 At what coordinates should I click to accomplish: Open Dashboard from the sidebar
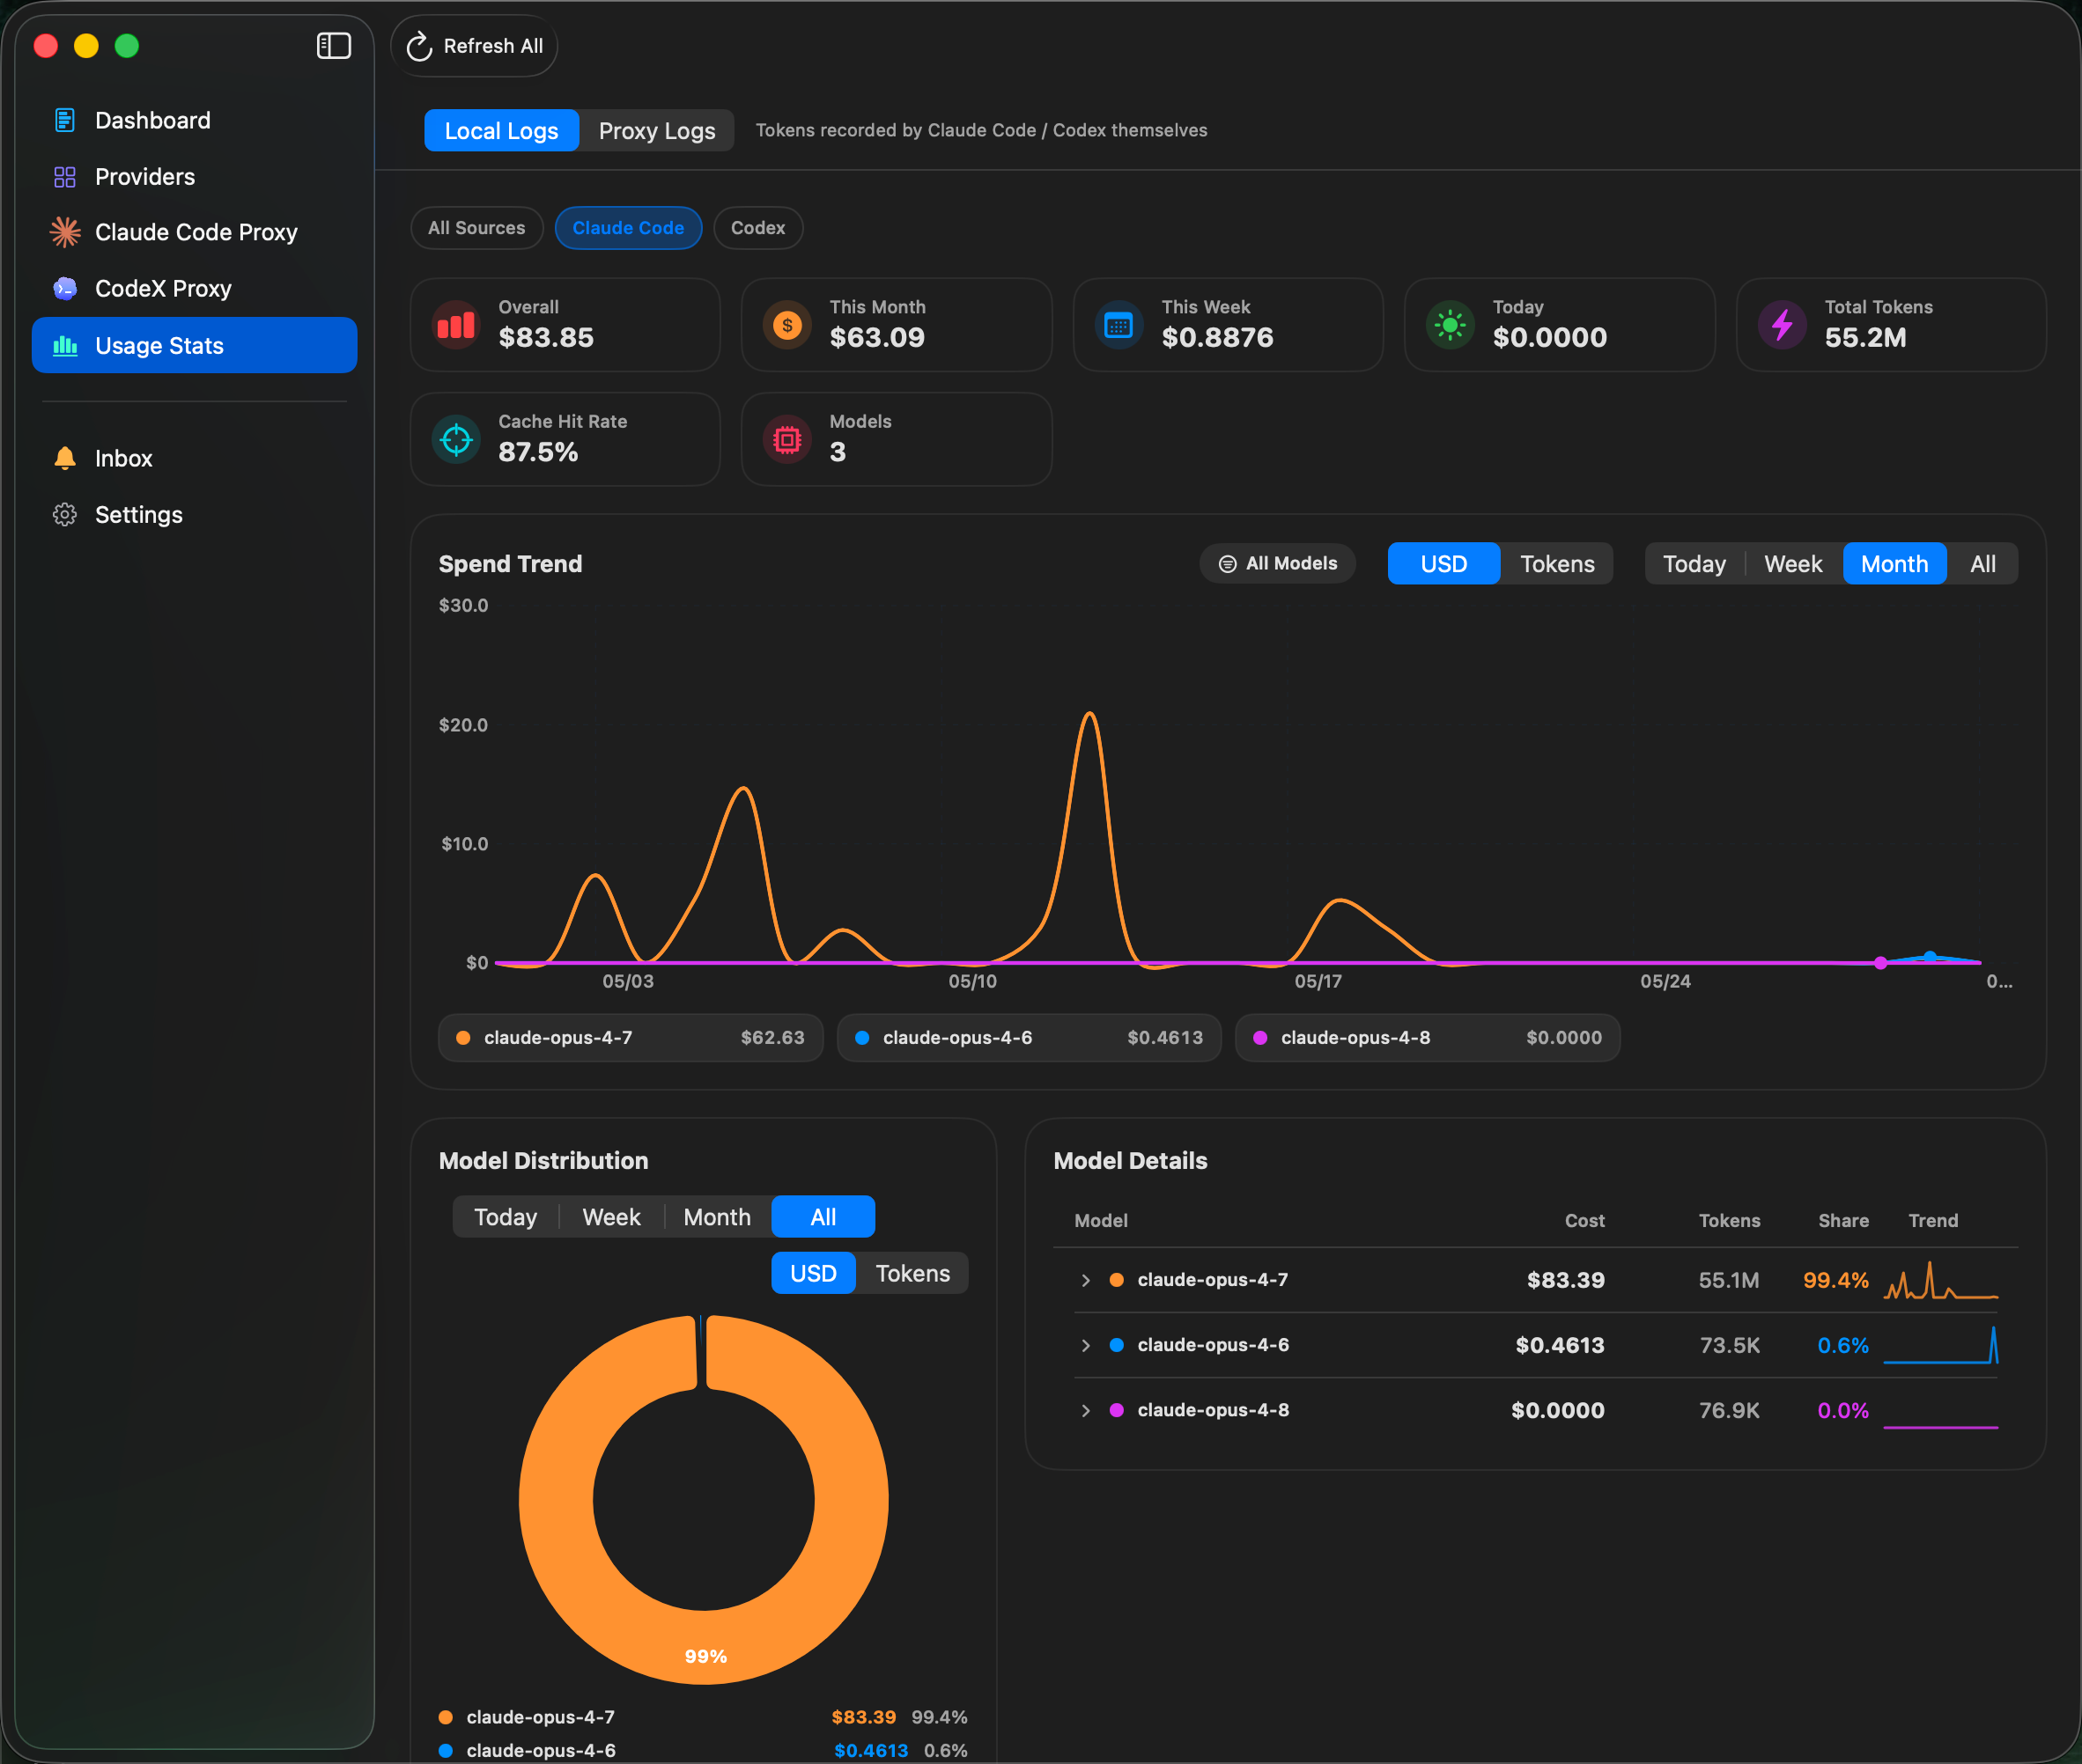click(194, 120)
